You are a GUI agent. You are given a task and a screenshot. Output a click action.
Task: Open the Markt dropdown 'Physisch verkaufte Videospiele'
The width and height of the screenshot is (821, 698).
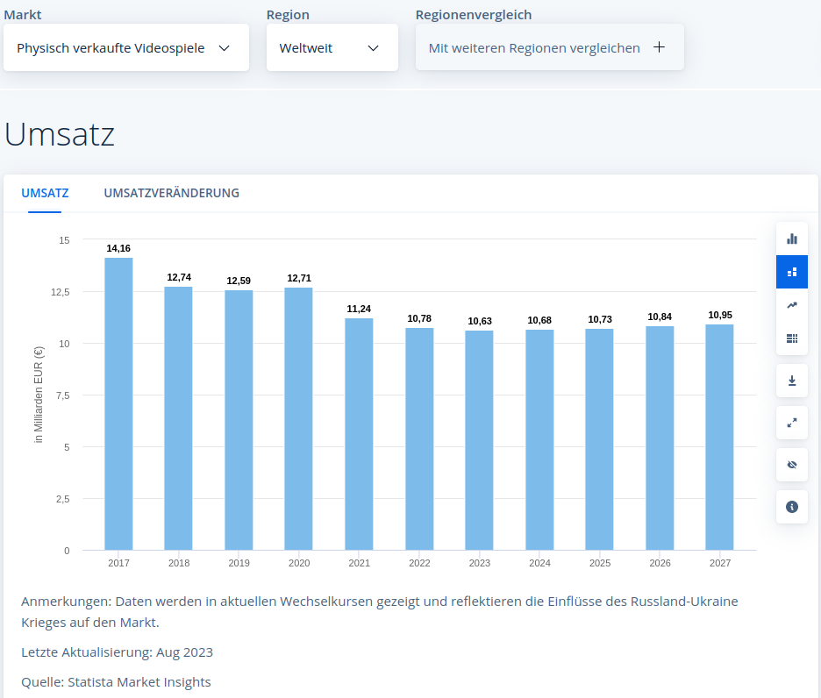pos(126,47)
